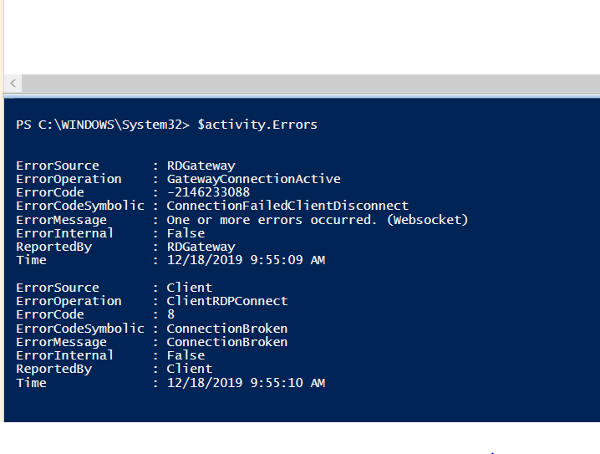Click the horizontal scrollbar left arrow
Image resolution: width=600 pixels, height=454 pixels.
coord(13,83)
